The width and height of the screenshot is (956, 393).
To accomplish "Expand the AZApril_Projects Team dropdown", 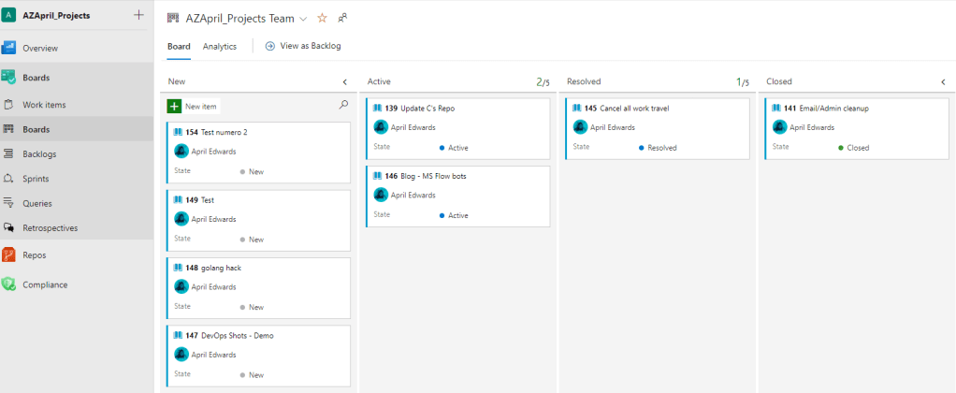I will pyautogui.click(x=303, y=19).
